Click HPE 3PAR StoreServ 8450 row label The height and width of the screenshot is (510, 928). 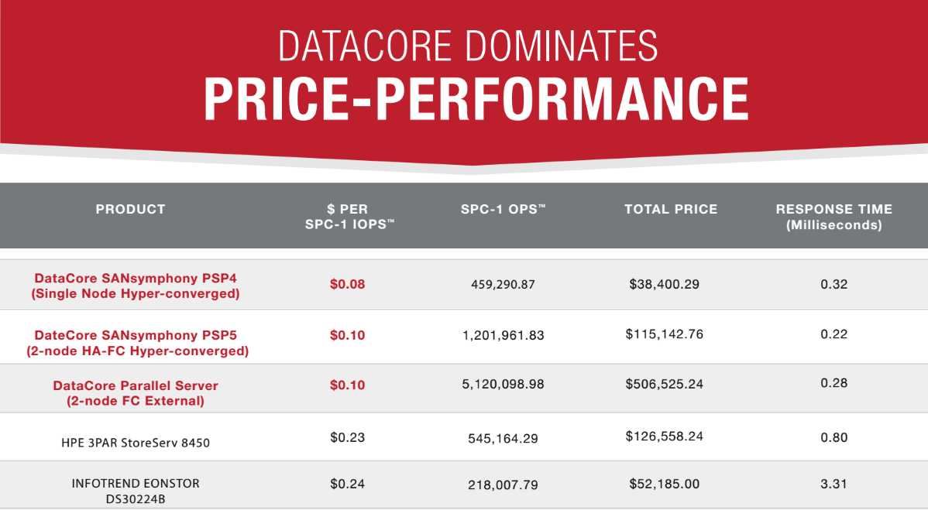pyautogui.click(x=136, y=443)
